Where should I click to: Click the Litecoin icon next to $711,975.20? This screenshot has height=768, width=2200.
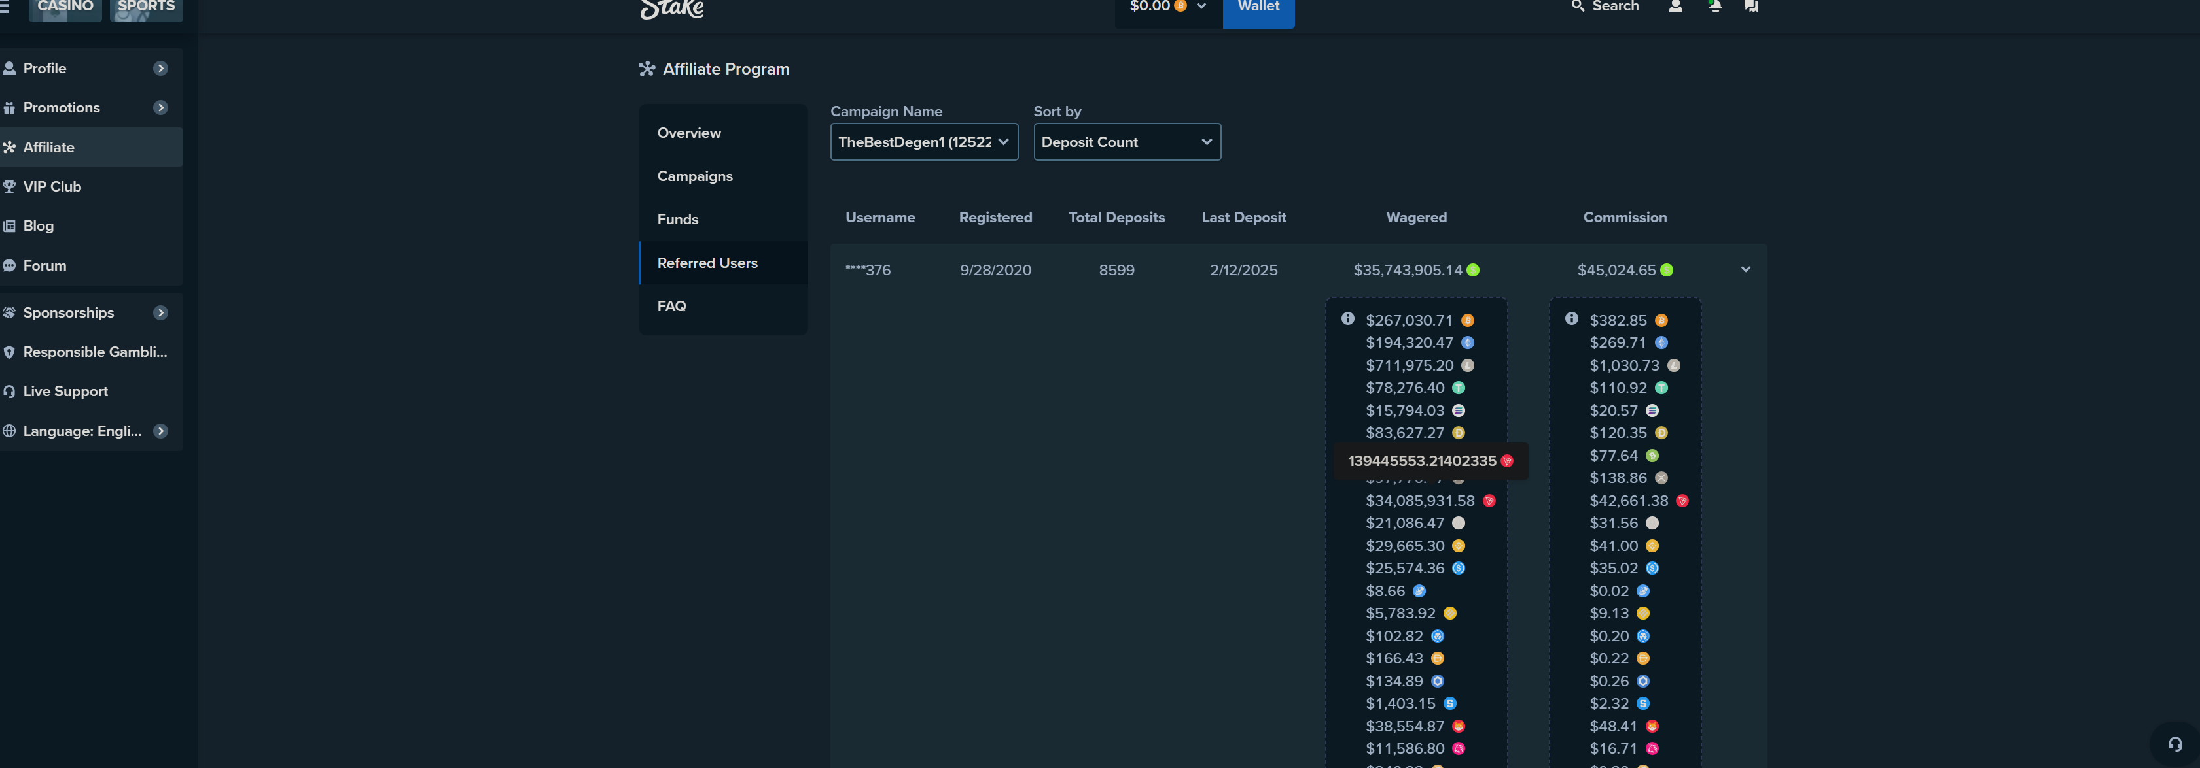click(1467, 365)
